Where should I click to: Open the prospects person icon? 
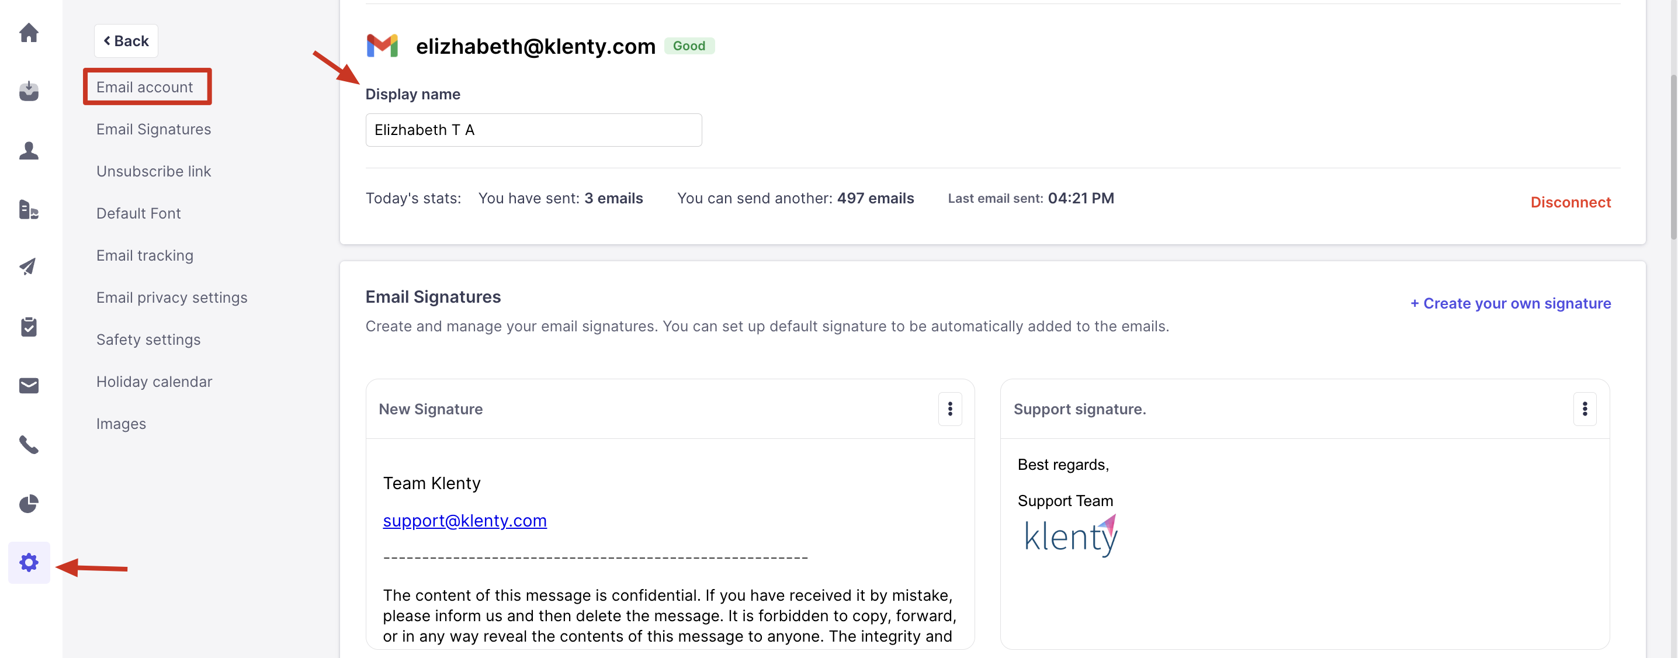(x=29, y=151)
